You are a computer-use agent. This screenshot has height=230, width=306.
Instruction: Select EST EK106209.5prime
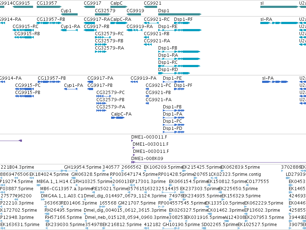145,171
